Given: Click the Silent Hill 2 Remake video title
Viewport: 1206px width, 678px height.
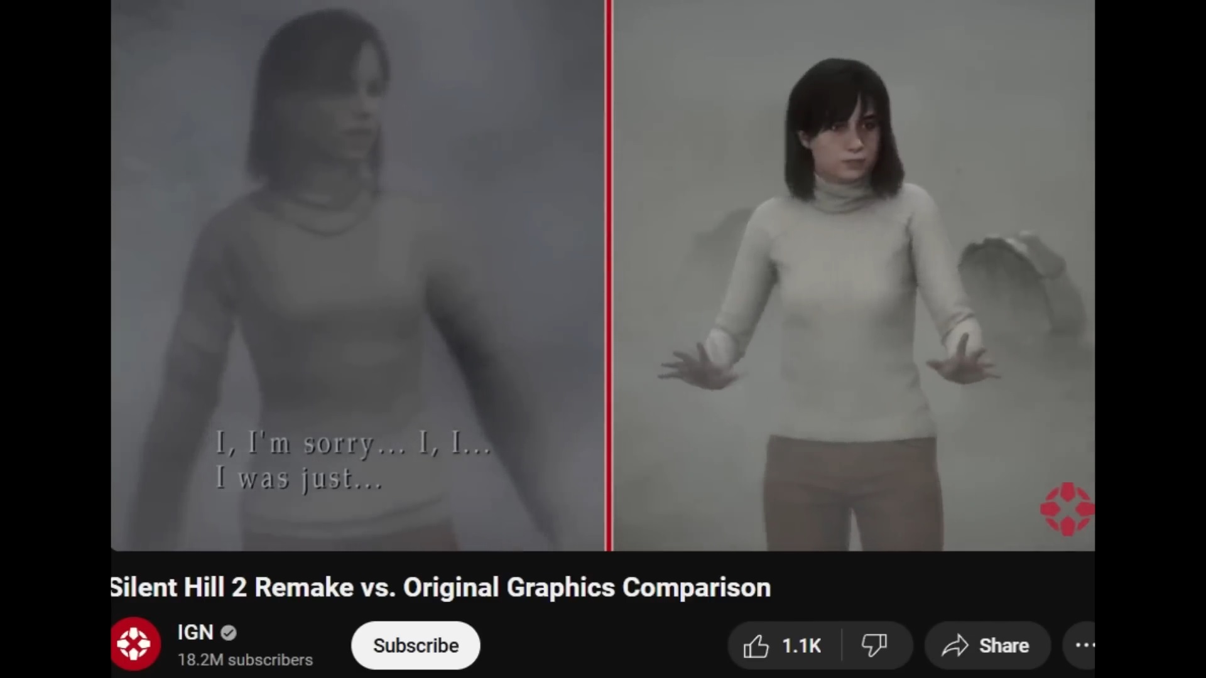Looking at the screenshot, I should coord(440,588).
